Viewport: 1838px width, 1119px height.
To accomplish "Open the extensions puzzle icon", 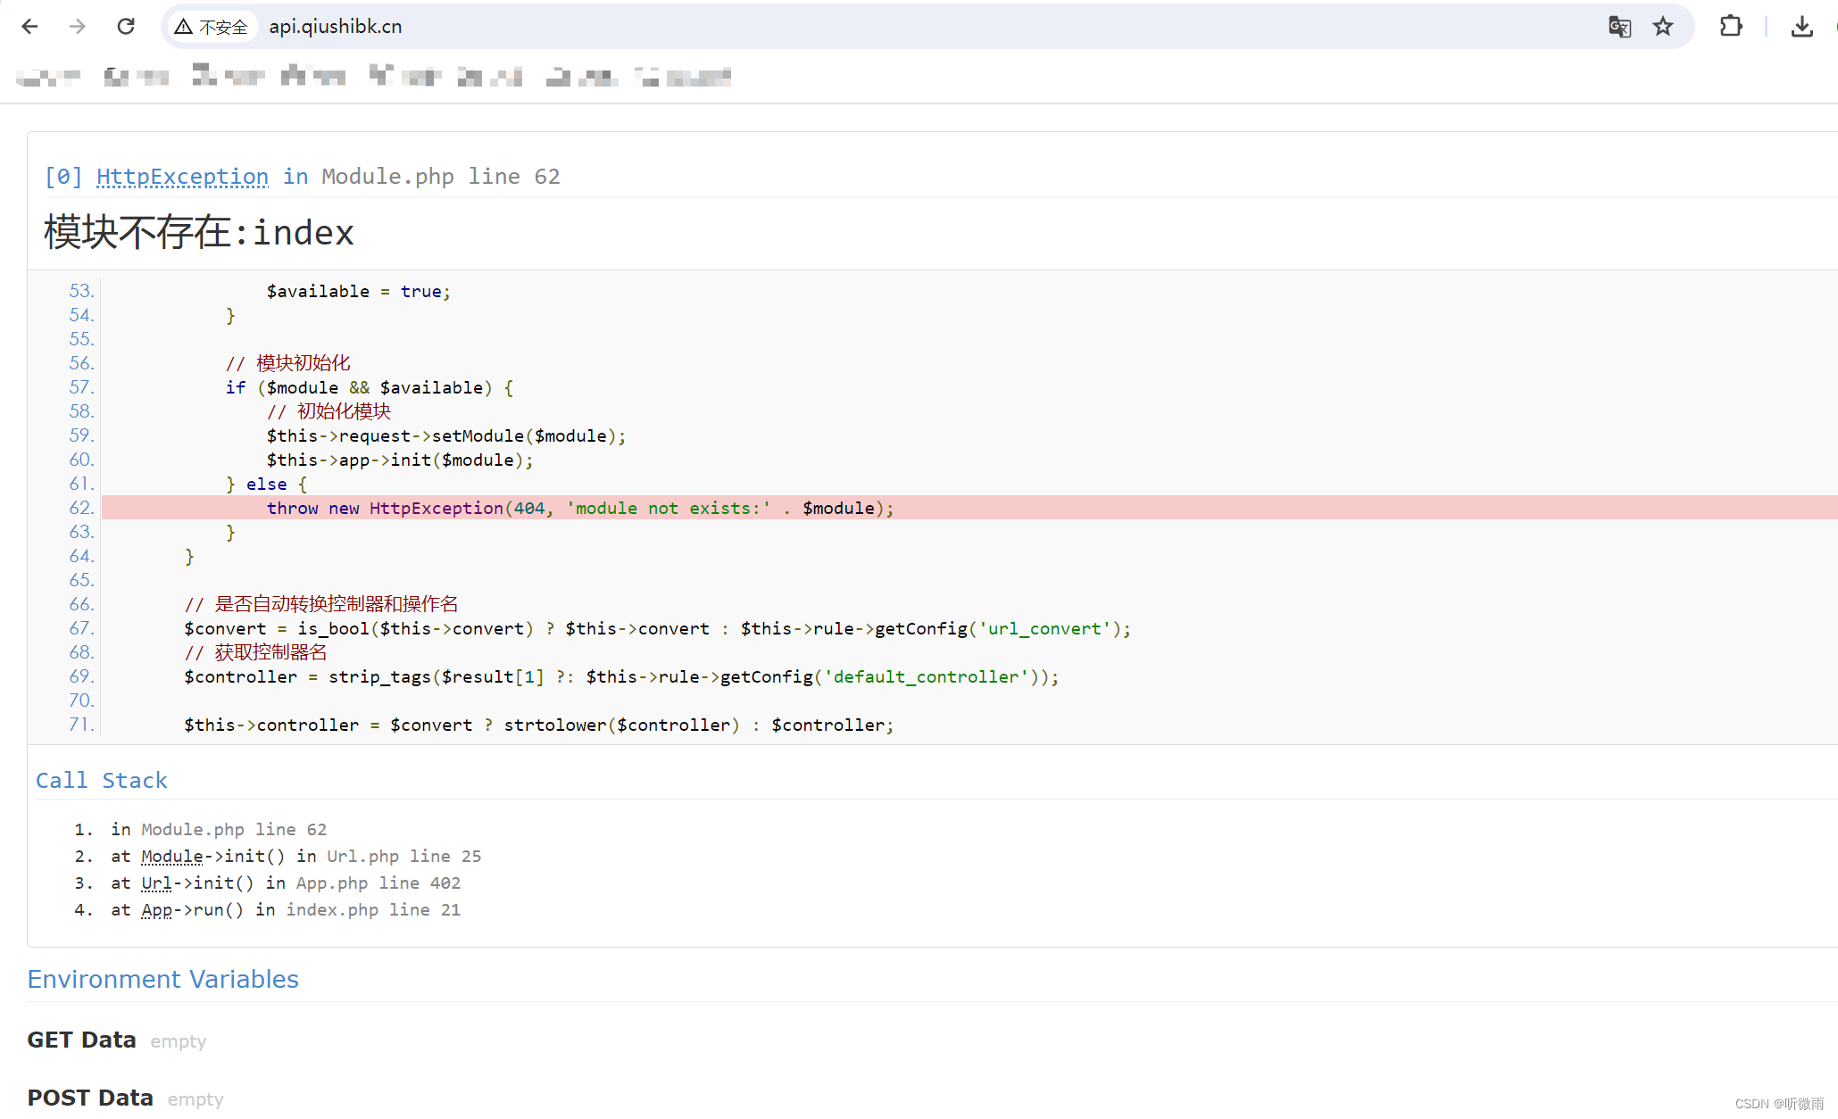I will coord(1730,27).
